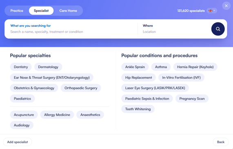This screenshot has height=149, width=233.
Task: Click Popular conditions and procedures heading
Action: click(159, 56)
